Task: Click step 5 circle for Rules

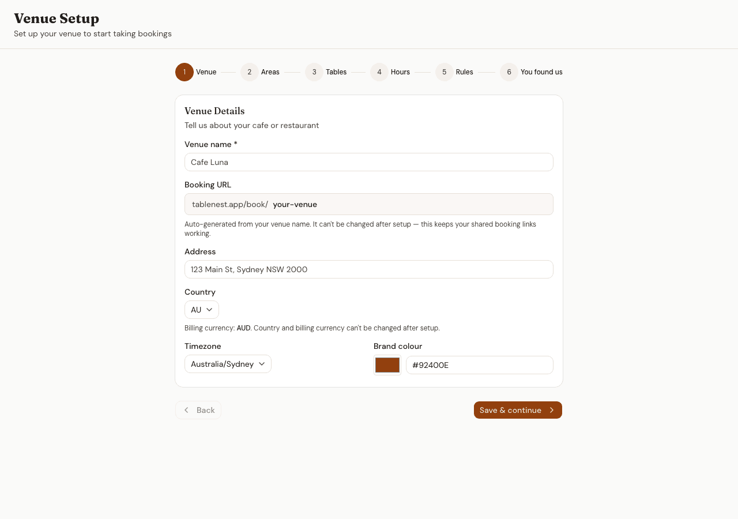Action: tap(445, 72)
